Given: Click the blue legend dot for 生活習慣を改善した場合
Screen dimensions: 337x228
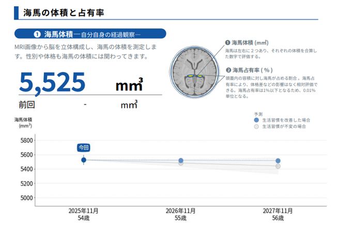Looking at the screenshot, I should pos(256,119).
